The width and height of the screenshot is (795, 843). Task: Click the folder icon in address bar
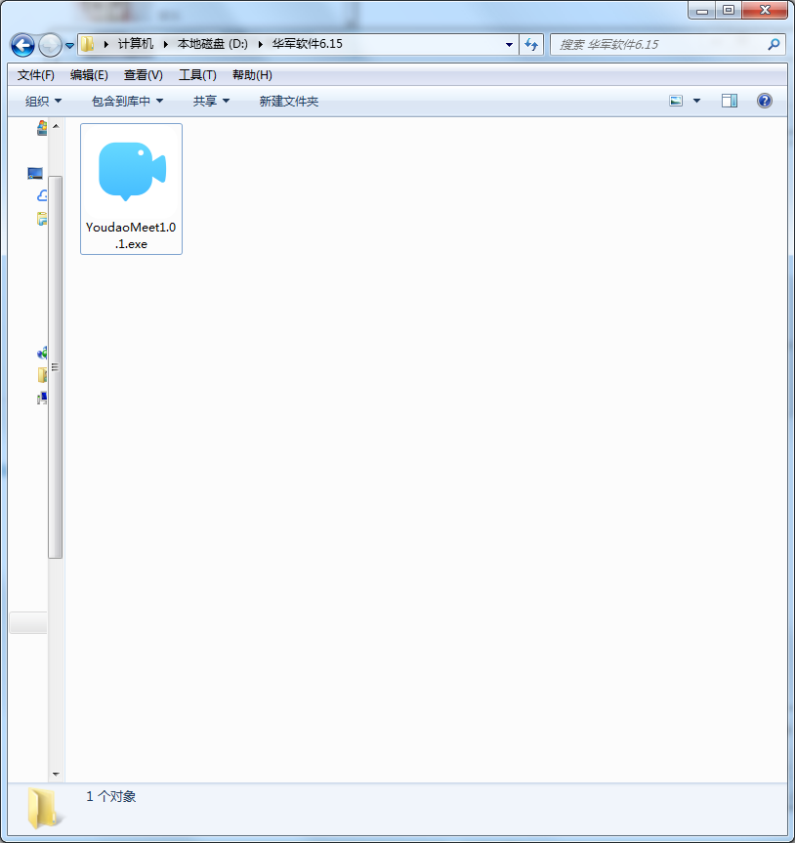pyautogui.click(x=88, y=44)
